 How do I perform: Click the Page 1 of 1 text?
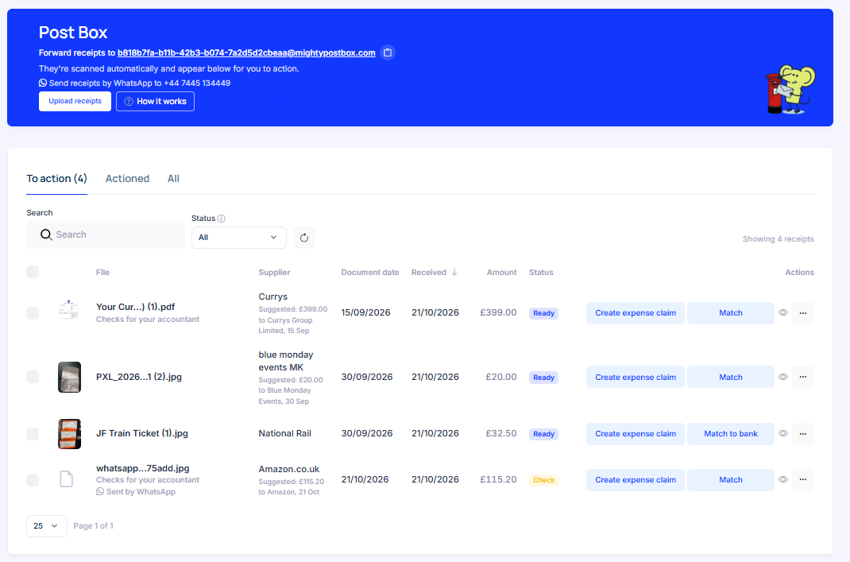pos(93,525)
